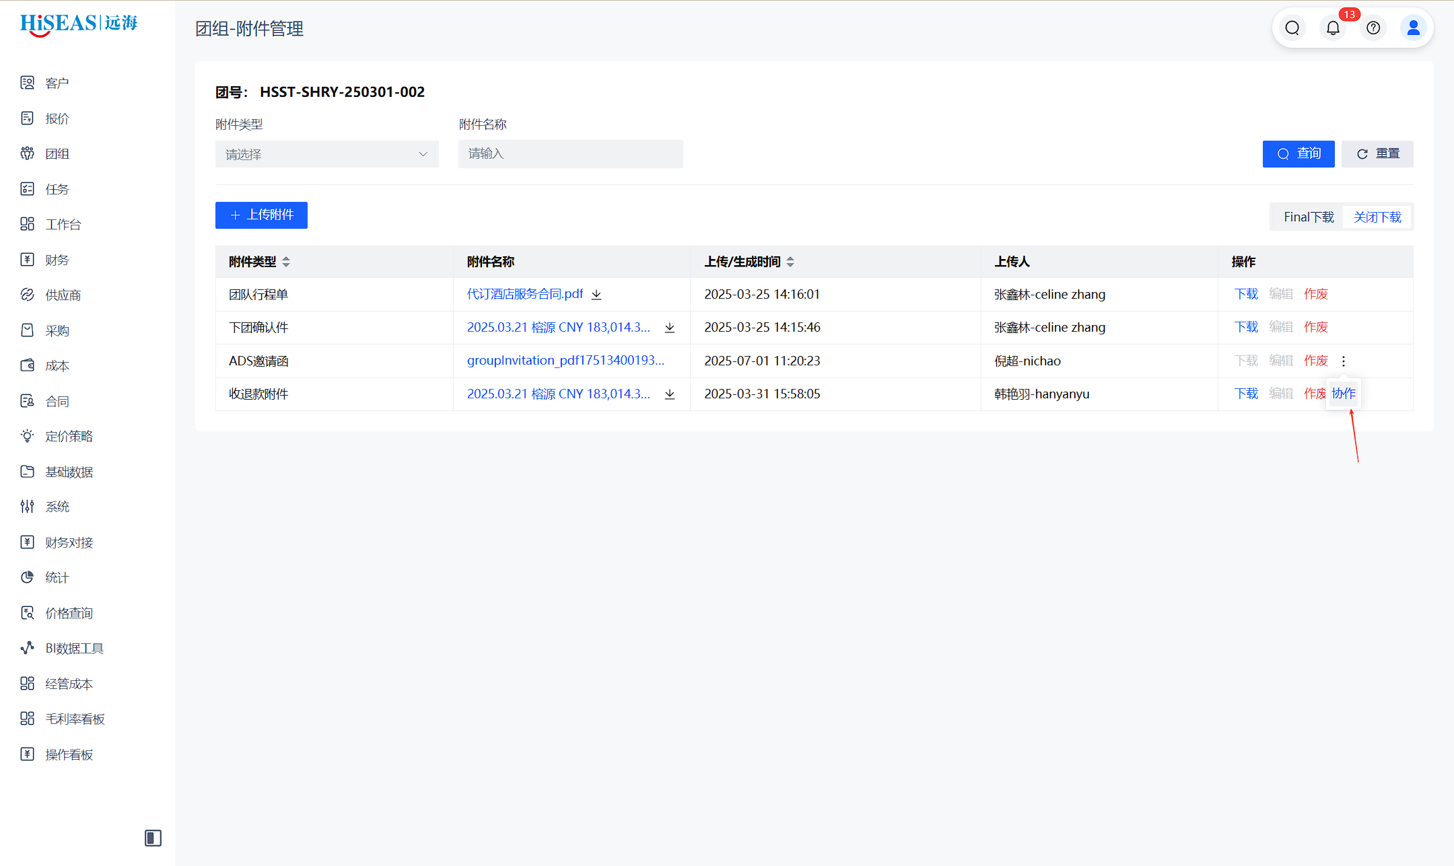Click 作废 in the ADS邀请函 row
This screenshot has width=1454, height=866.
(x=1316, y=361)
